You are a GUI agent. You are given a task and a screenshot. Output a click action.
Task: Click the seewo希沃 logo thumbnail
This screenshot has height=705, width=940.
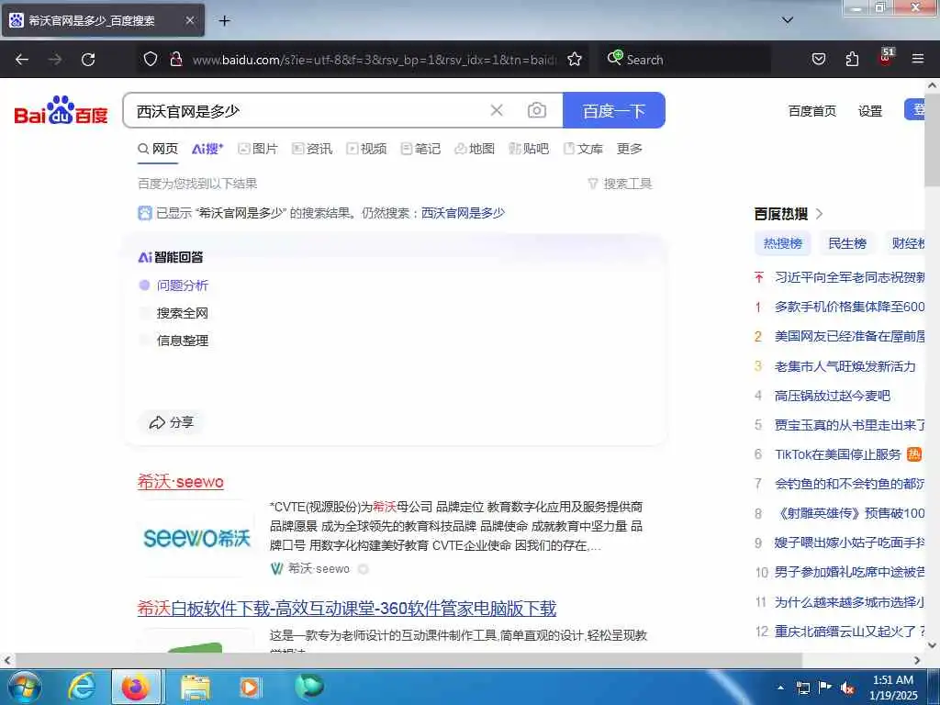point(196,538)
